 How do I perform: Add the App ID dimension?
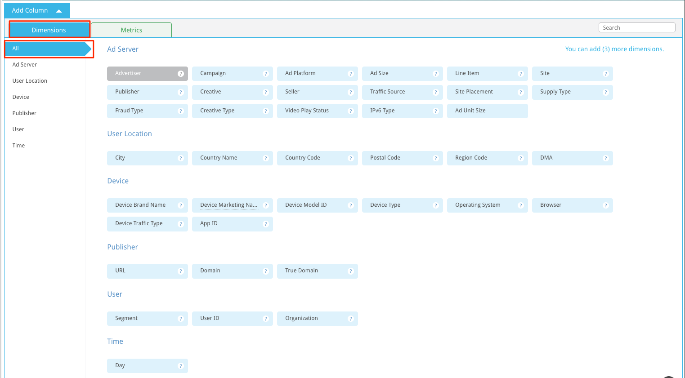tap(233, 224)
